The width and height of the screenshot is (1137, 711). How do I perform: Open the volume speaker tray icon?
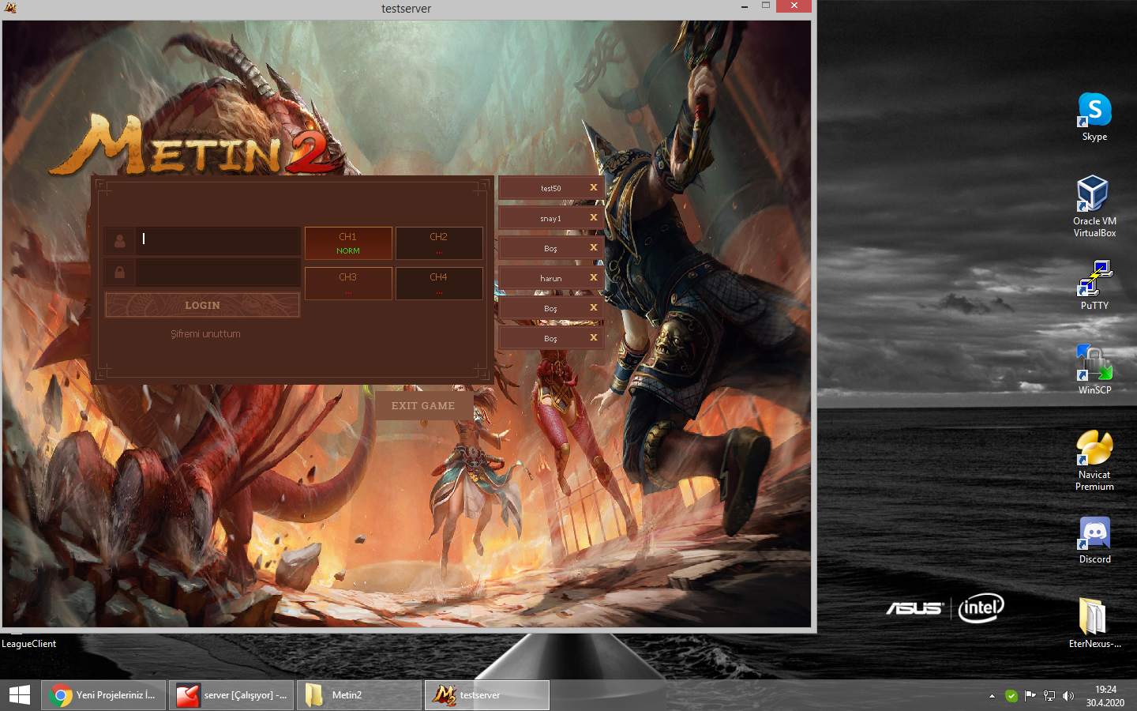(1068, 696)
